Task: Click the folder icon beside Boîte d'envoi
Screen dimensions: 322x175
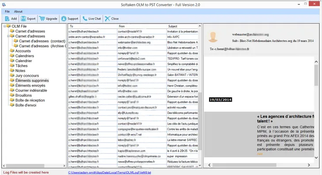Action: (x=12, y=105)
